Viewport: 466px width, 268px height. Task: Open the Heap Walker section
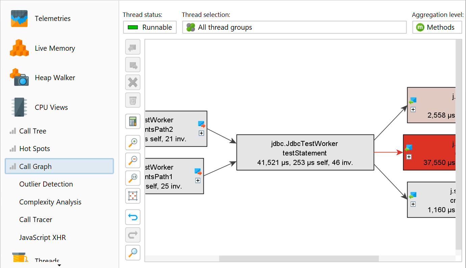tap(55, 78)
